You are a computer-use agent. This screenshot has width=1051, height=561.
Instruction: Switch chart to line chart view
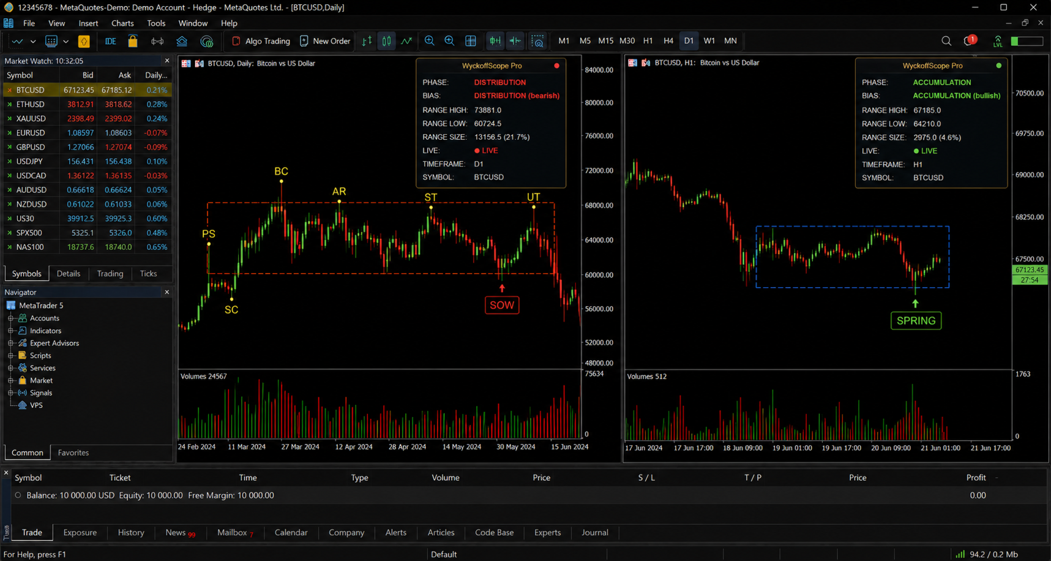406,41
